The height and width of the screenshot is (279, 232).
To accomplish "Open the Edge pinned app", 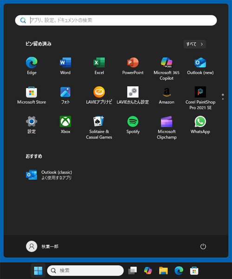I will tap(32, 65).
